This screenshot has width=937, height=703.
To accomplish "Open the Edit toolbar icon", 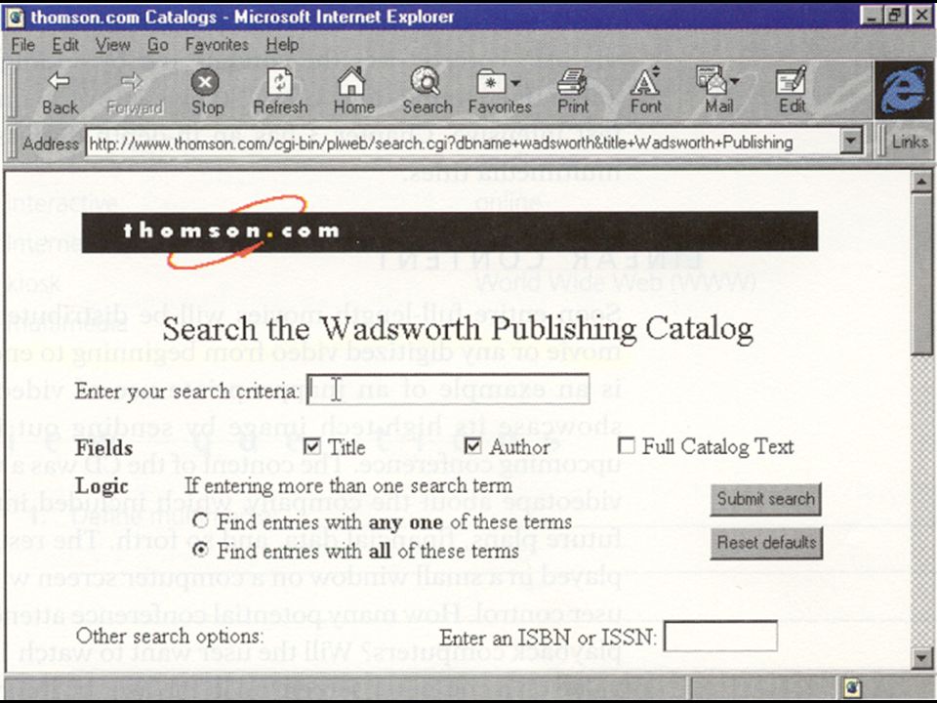I will (791, 81).
